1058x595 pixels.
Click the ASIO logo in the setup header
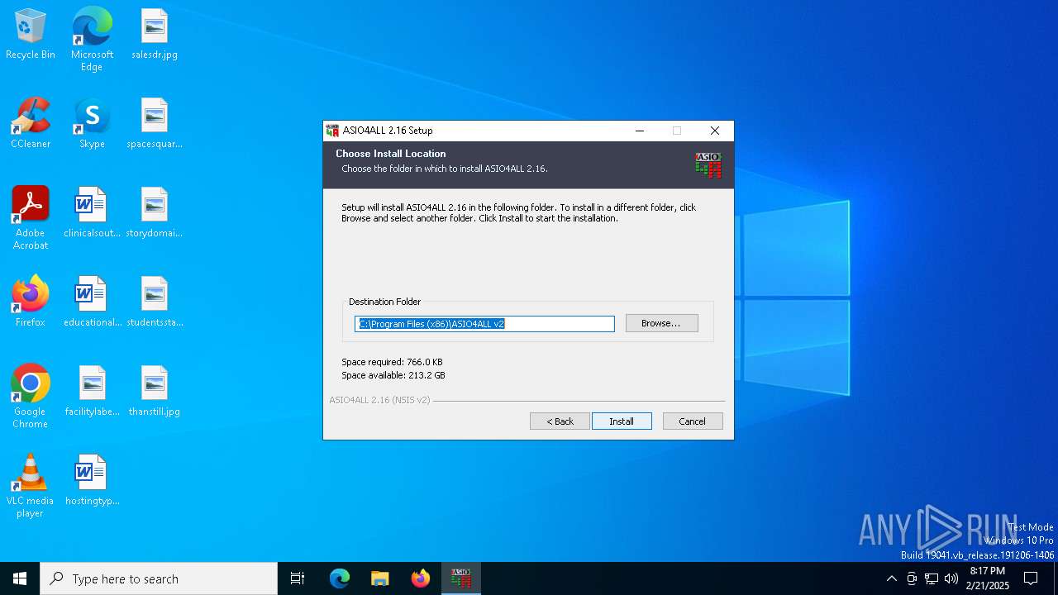coord(708,164)
